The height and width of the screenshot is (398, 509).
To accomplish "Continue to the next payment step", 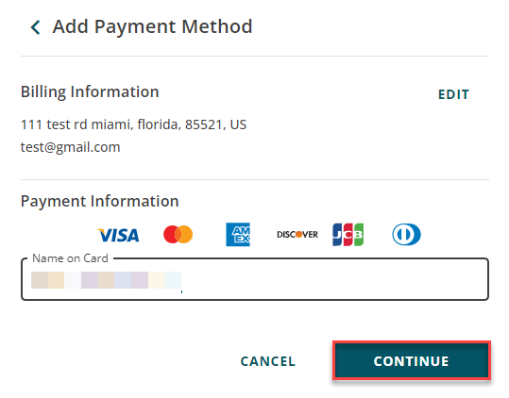I will [412, 360].
